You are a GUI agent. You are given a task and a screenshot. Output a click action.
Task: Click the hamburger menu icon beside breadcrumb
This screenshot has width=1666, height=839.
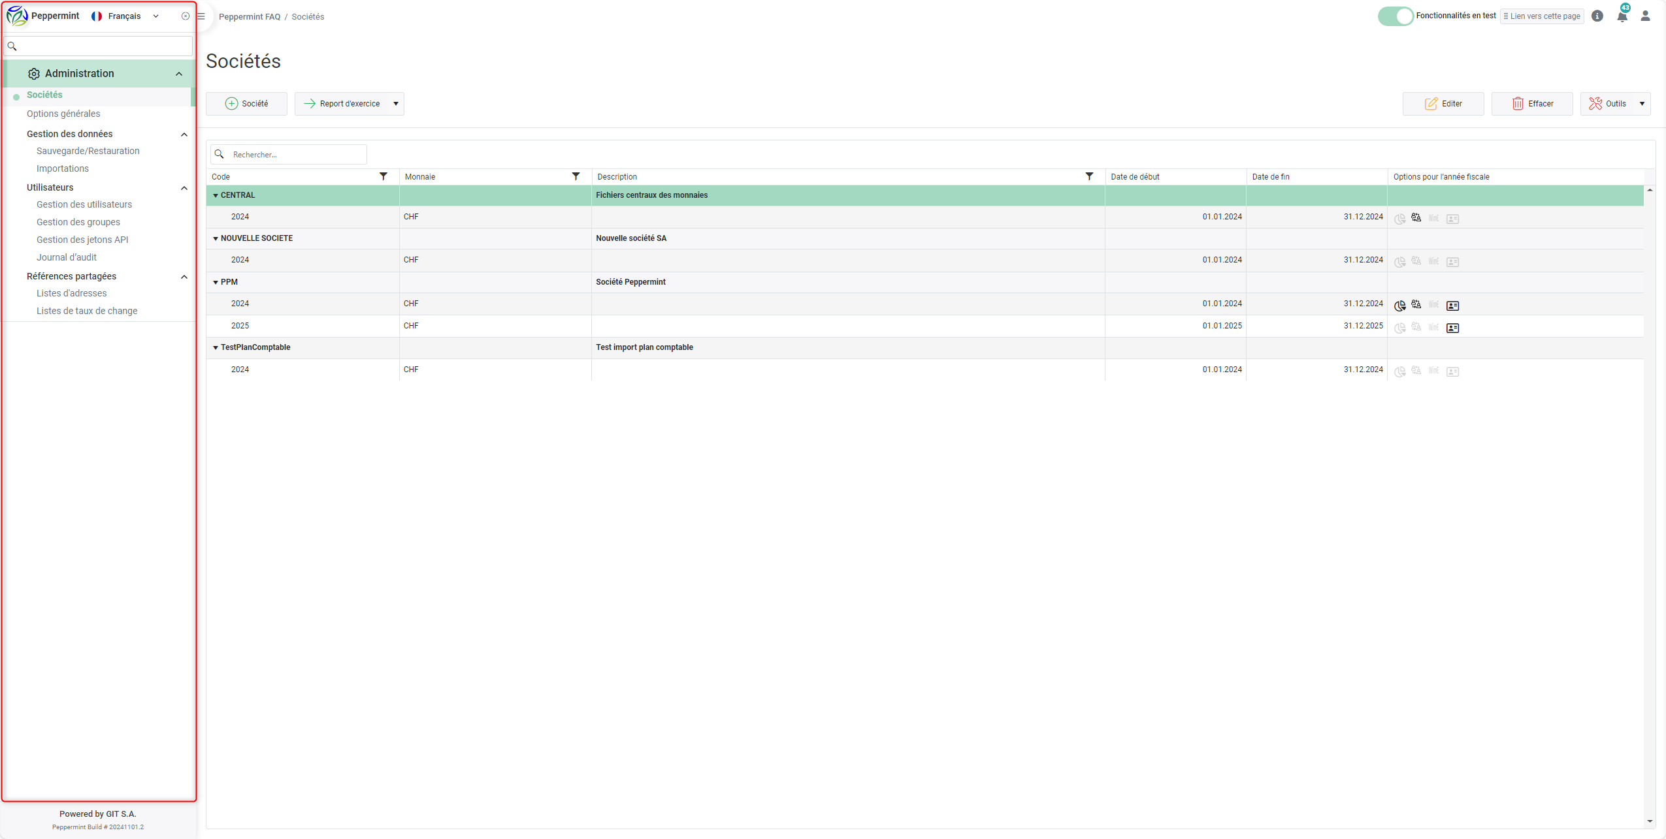(201, 16)
